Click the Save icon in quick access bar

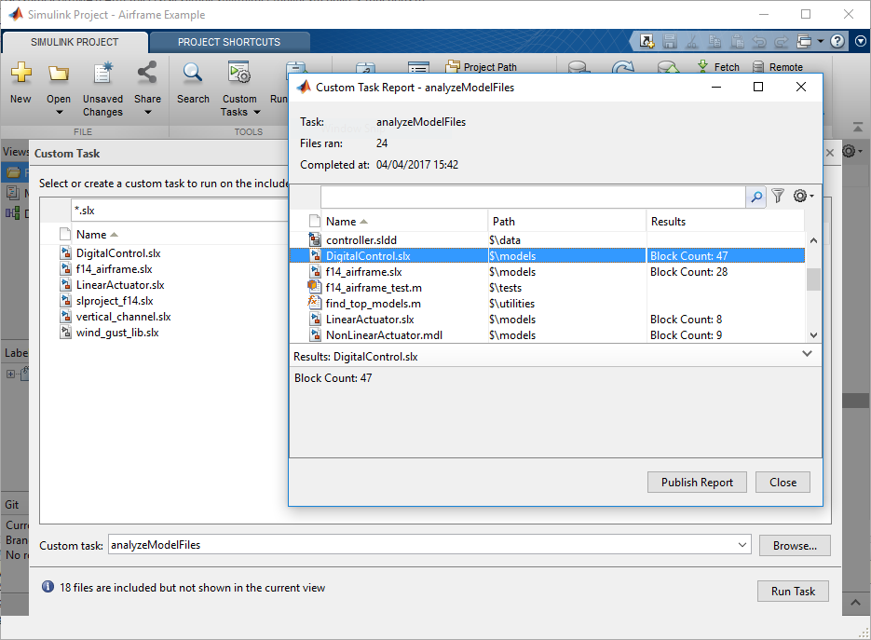click(x=670, y=41)
